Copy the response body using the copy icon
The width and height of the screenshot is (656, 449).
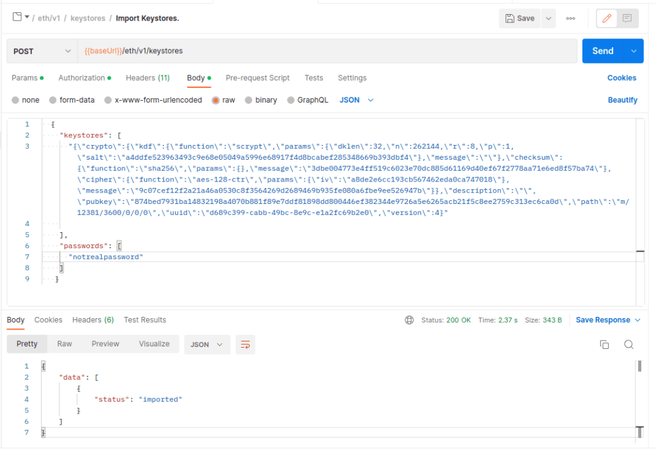coord(604,344)
